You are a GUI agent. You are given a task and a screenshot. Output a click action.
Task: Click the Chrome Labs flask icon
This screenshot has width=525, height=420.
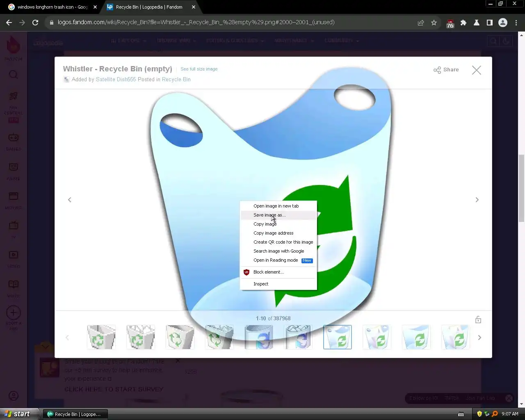[477, 23]
